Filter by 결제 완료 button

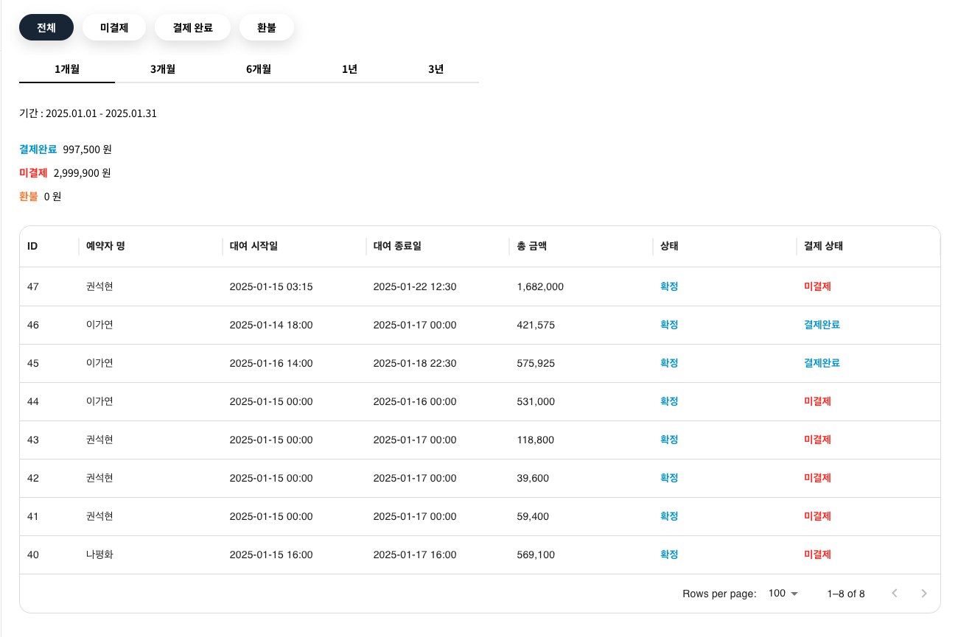[x=192, y=27]
